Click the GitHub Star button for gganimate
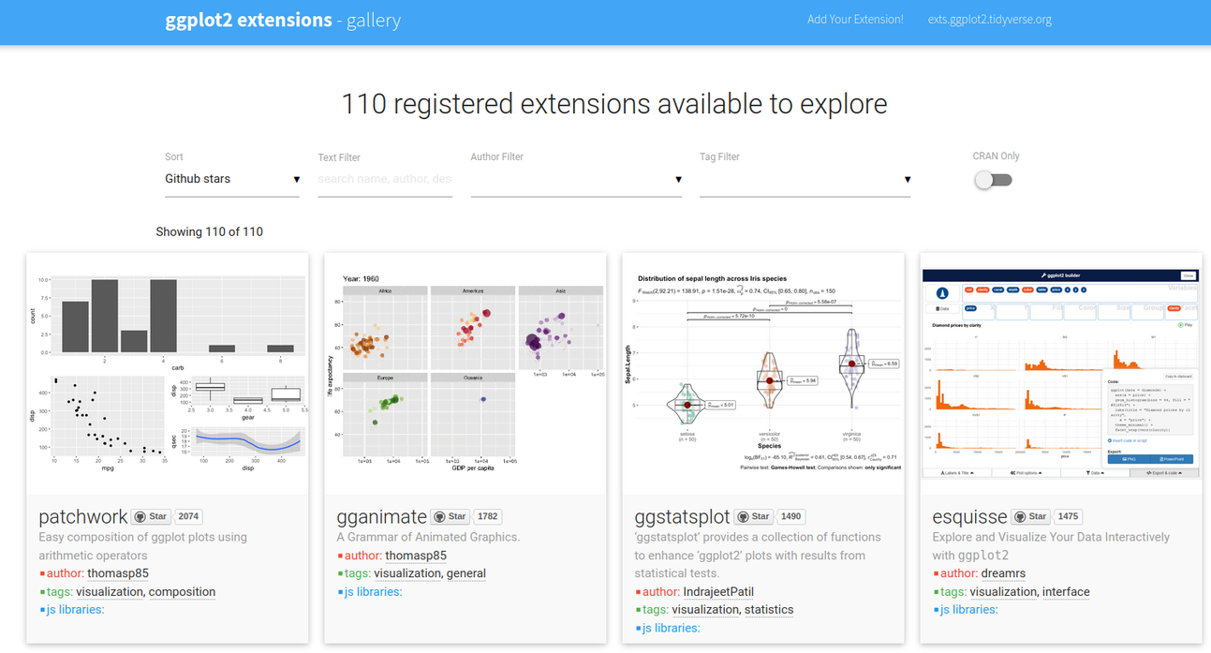Image resolution: width=1211 pixels, height=653 pixels. click(x=450, y=516)
